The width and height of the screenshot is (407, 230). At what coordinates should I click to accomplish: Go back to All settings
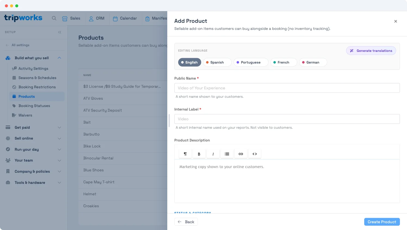18,45
